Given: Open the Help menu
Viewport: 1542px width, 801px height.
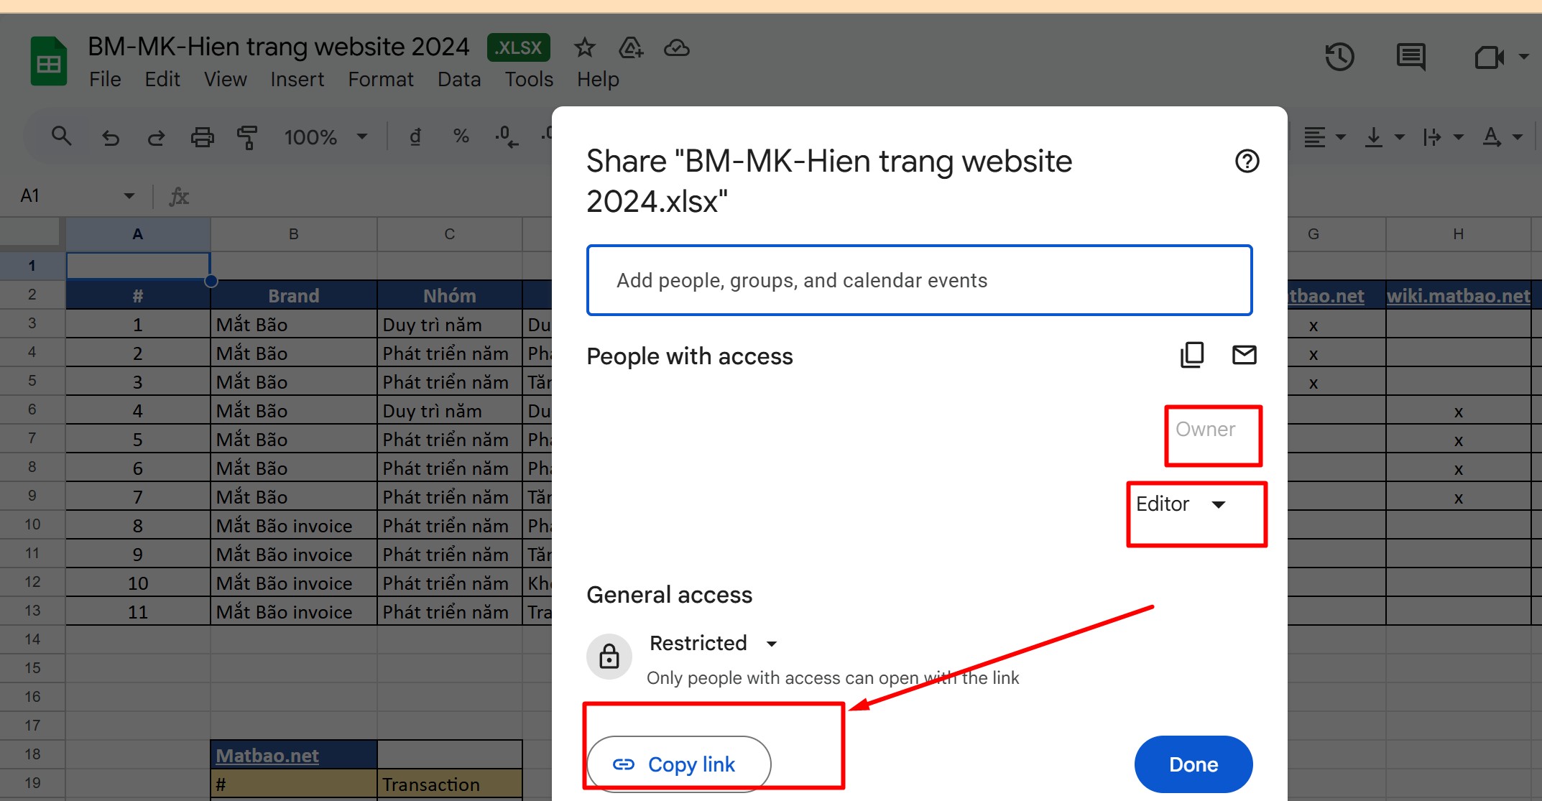Looking at the screenshot, I should point(598,79).
